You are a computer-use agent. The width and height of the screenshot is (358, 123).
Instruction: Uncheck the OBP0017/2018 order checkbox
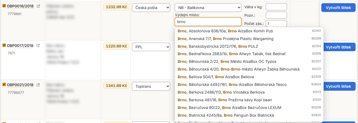[4, 45]
